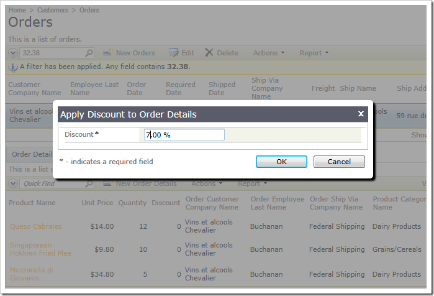Viewport: 434px width, 296px height.
Task: Sort by Freight column header
Action: point(323,88)
